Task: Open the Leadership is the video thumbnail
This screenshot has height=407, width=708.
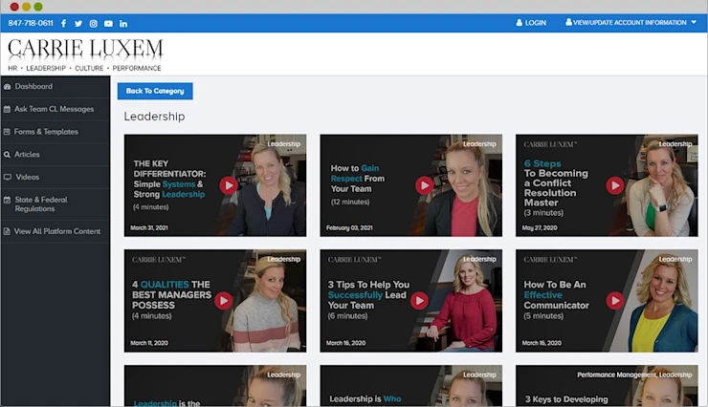Action: 215,386
